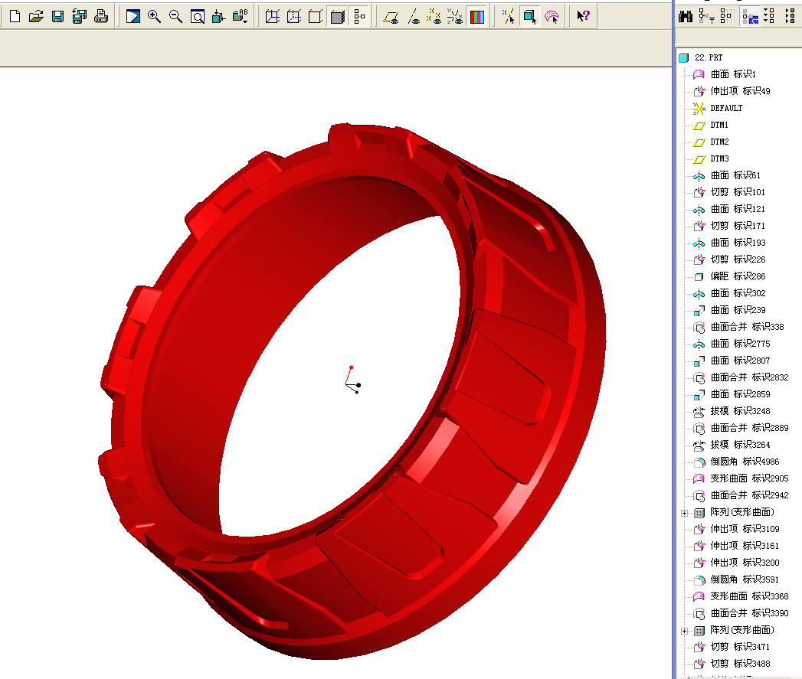Click the crossed-lines select tool icon
This screenshot has width=802, height=679.
508,17
